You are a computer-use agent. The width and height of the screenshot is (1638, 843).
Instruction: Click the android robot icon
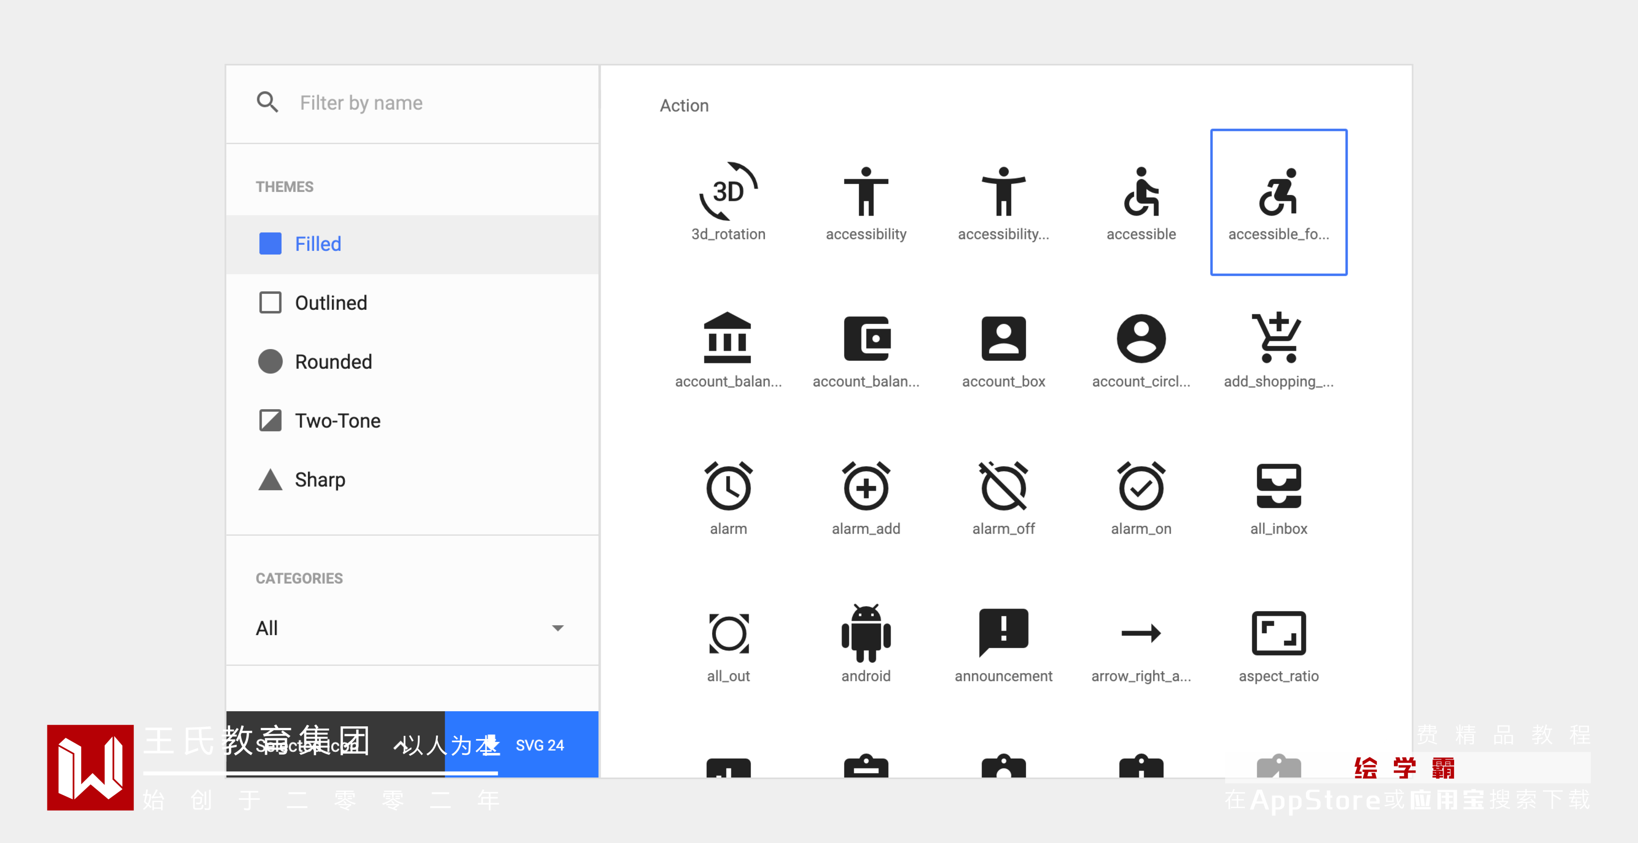pos(865,633)
